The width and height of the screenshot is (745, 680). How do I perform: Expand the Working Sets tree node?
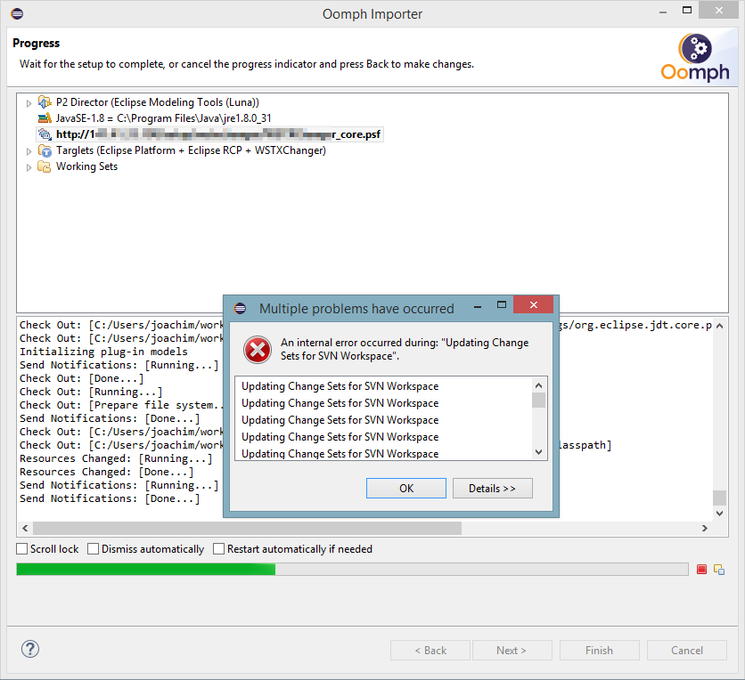[x=29, y=167]
